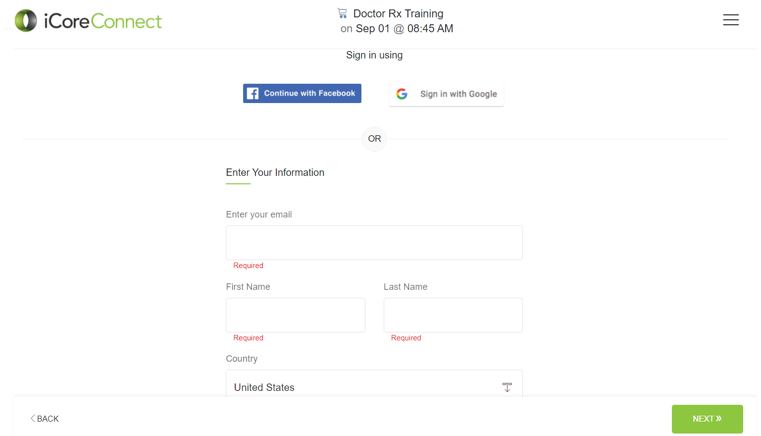Continue with Facebook sign-in

tap(302, 93)
